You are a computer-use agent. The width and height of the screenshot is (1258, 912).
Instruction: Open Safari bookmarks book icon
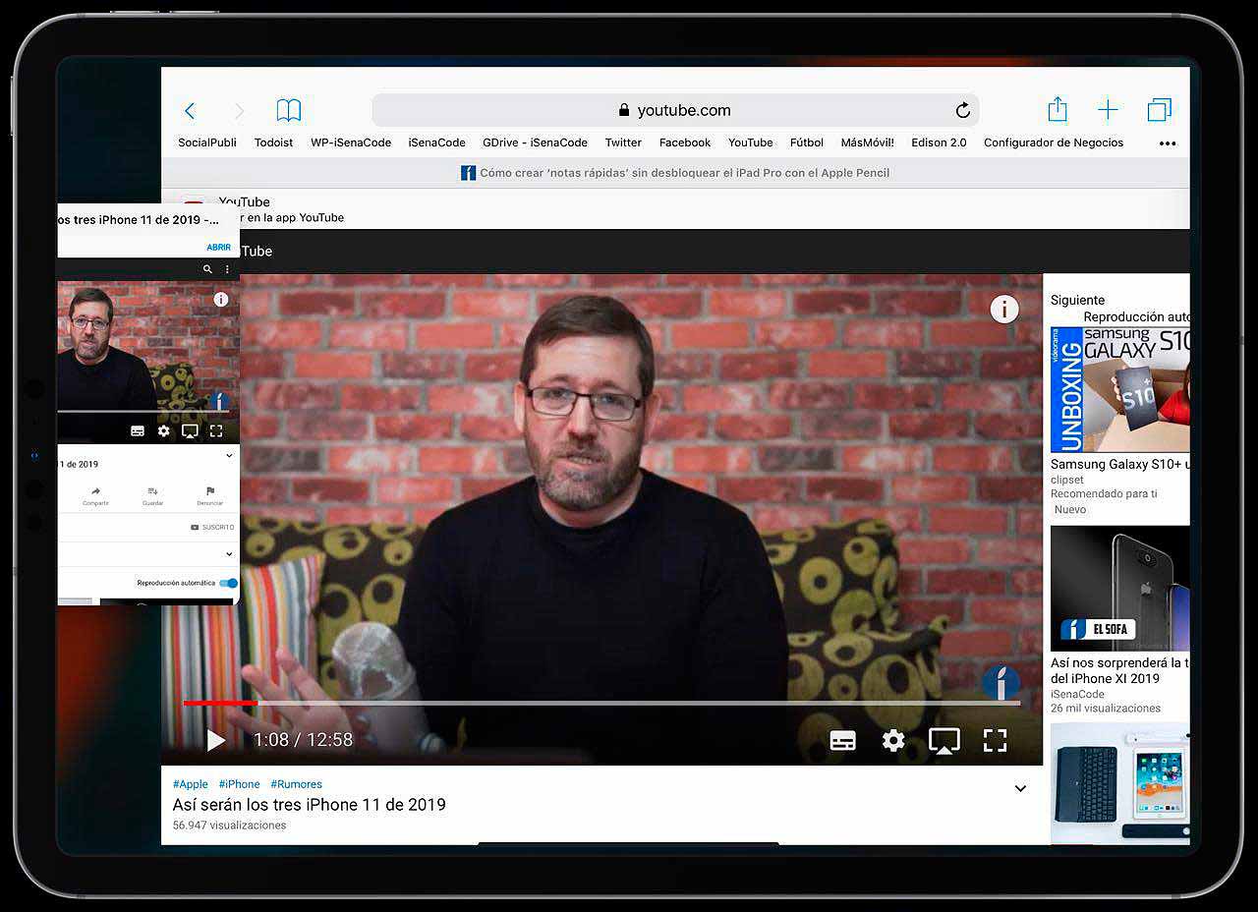(x=288, y=110)
